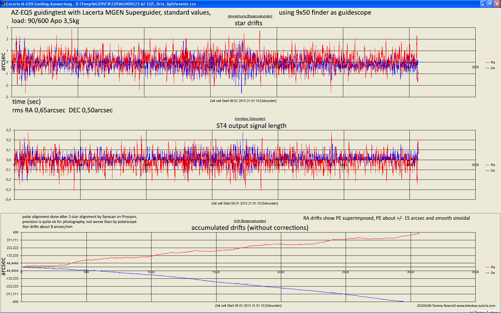501x313 pixels.
Task: Select Ra legend entry in accumulated drifts chart
Action: coord(490,267)
